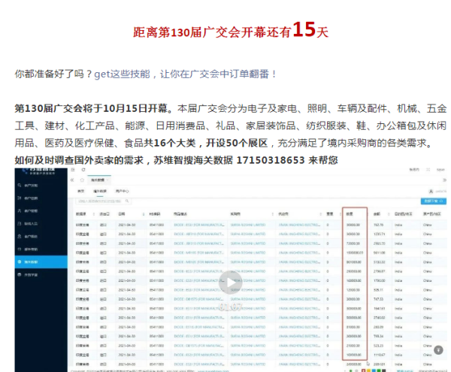The width and height of the screenshot is (451, 372).
Task: Click the double-left chevron before the home icon
Action: (72, 180)
